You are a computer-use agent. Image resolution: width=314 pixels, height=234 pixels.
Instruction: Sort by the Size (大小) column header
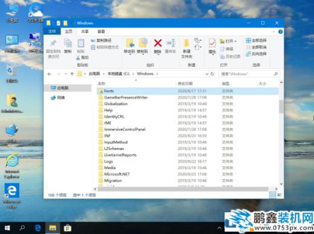point(268,84)
